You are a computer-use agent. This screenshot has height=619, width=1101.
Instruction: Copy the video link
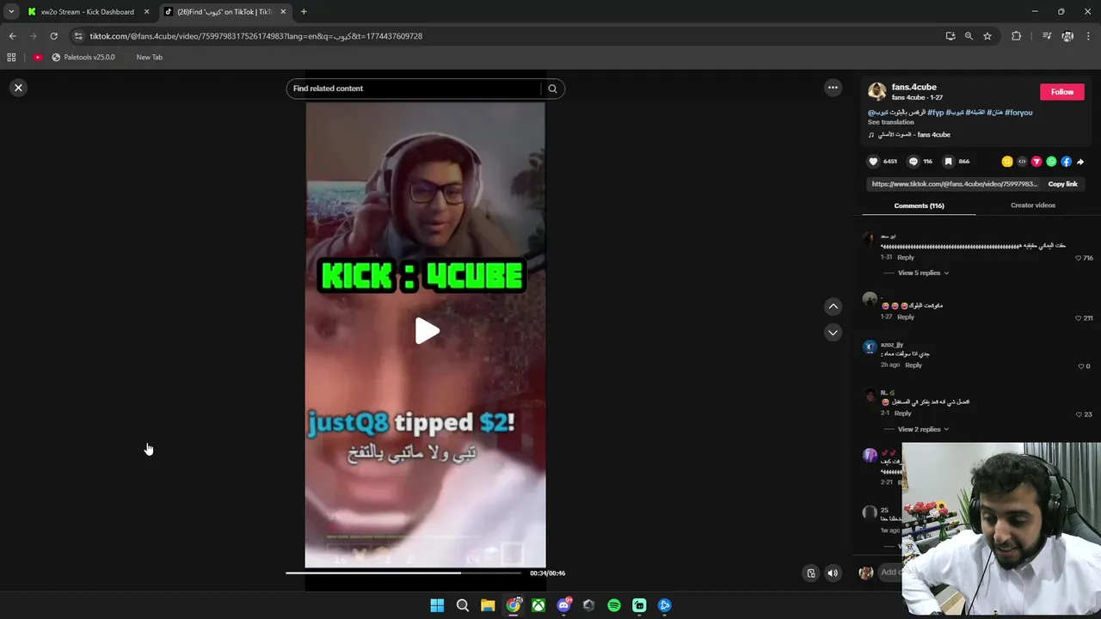1062,184
